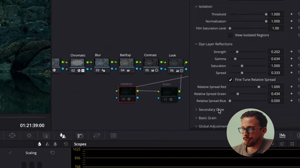The height and width of the screenshot is (168, 300).
Task: Click blue key output of Grain node
Action: [x=179, y=98]
